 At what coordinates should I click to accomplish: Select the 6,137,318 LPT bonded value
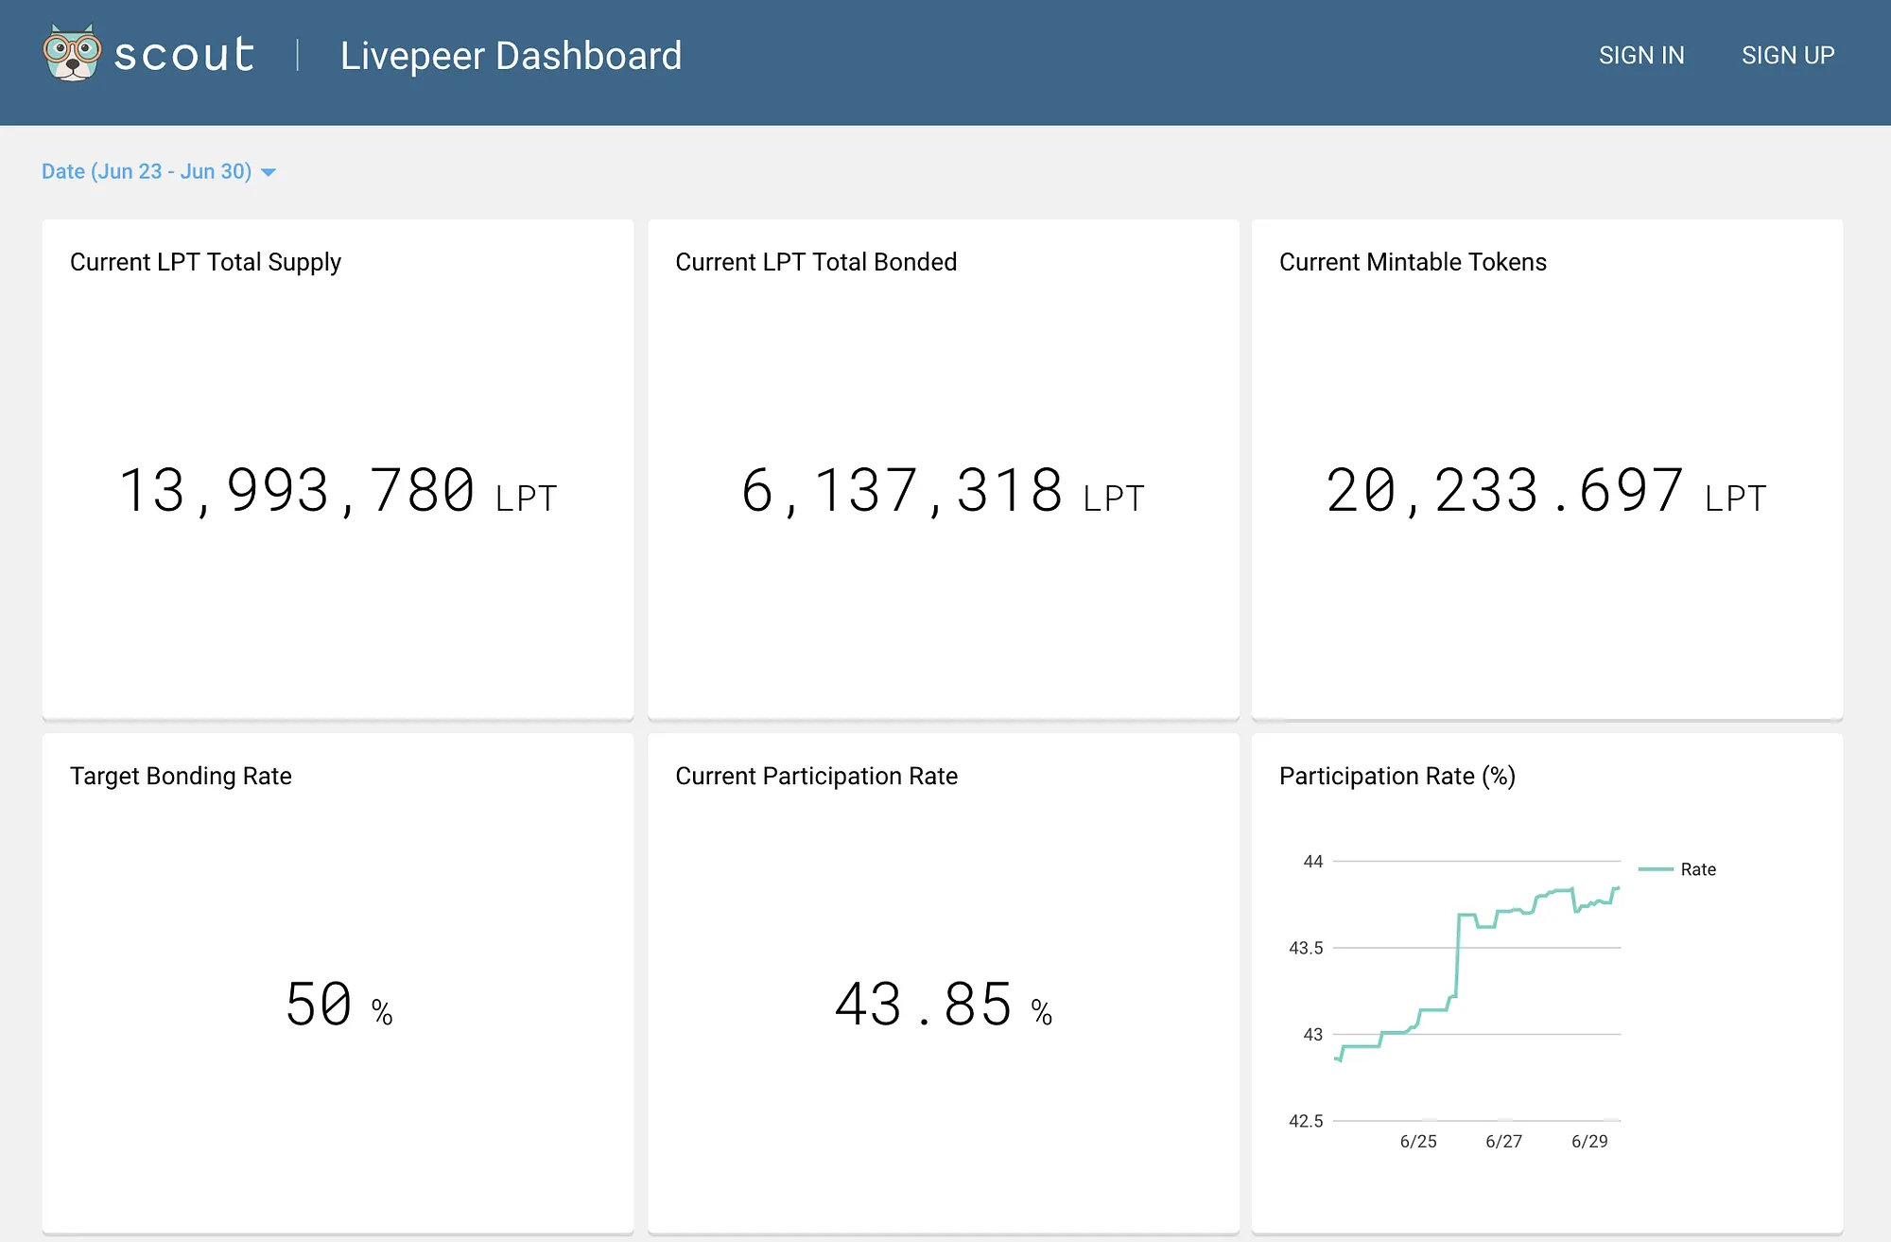(x=943, y=492)
